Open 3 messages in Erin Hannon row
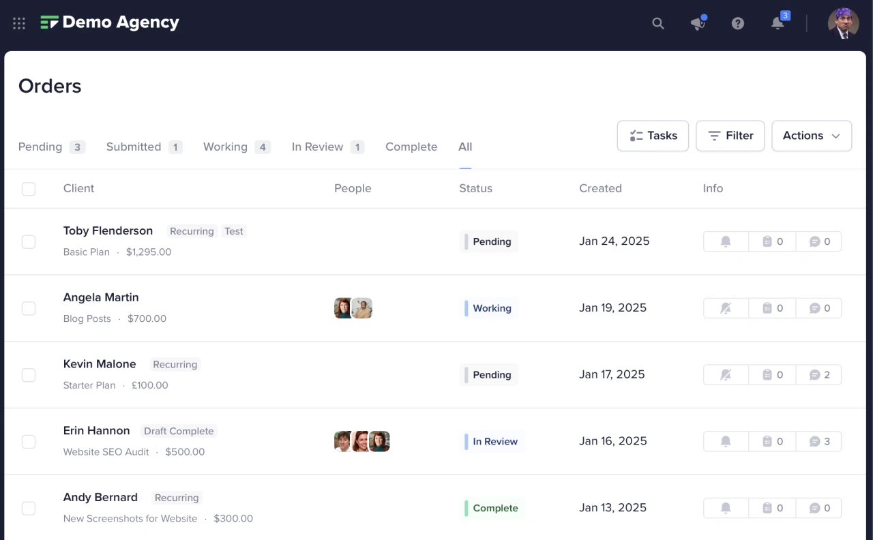This screenshot has height=540, width=873. point(819,441)
